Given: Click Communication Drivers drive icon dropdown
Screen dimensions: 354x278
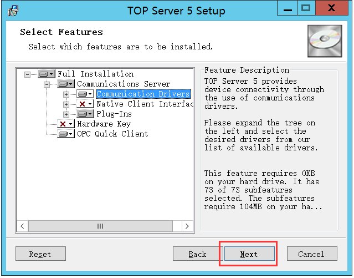Looking at the screenshot, I should (x=85, y=94).
